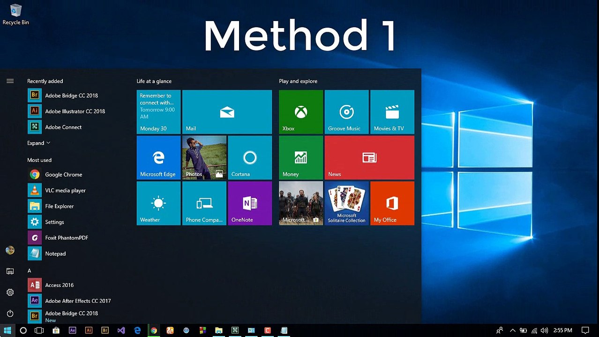Launch the Microsoft Solitaire Collection tile
This screenshot has width=599, height=337.
(346, 203)
